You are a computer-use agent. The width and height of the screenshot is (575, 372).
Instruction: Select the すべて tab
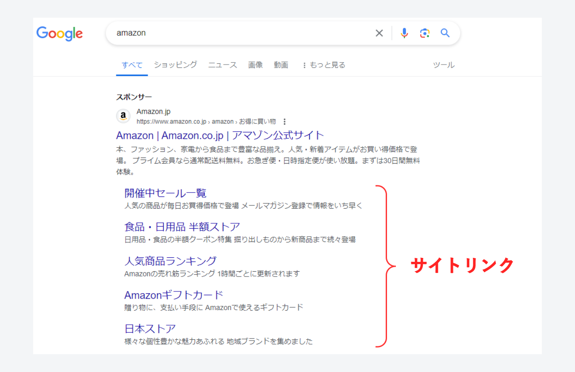point(132,65)
